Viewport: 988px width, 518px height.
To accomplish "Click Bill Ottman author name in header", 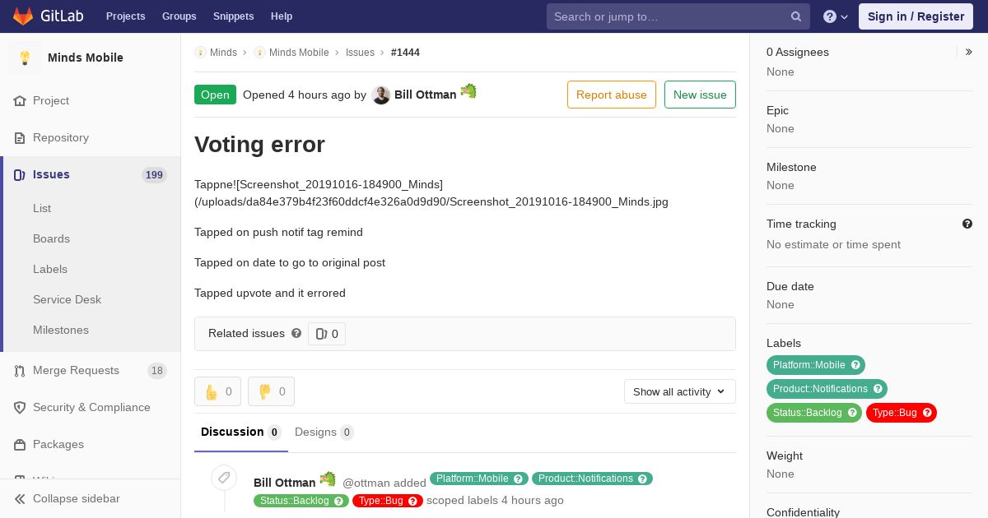I will click(x=425, y=95).
